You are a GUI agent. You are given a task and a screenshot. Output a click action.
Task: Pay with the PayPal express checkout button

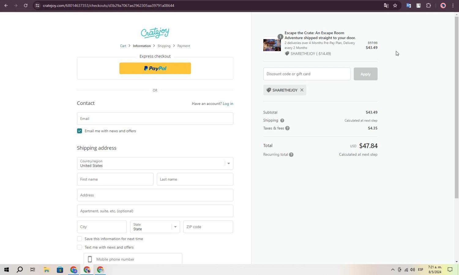point(155,68)
